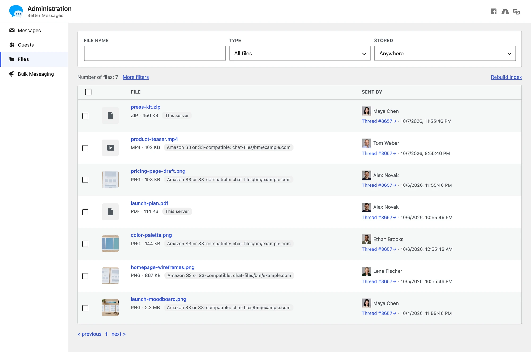Select the launch-plan.pdf checkbox

[85, 212]
